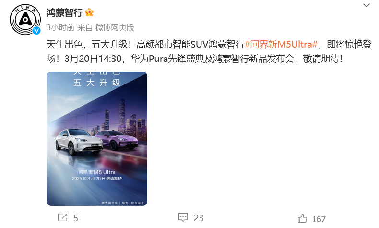Click the purple car in the poster
The image size is (379, 228).
(x=117, y=140)
